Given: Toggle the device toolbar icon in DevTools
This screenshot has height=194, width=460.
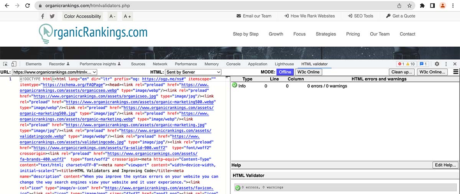Looking at the screenshot, I should [x=14, y=64].
